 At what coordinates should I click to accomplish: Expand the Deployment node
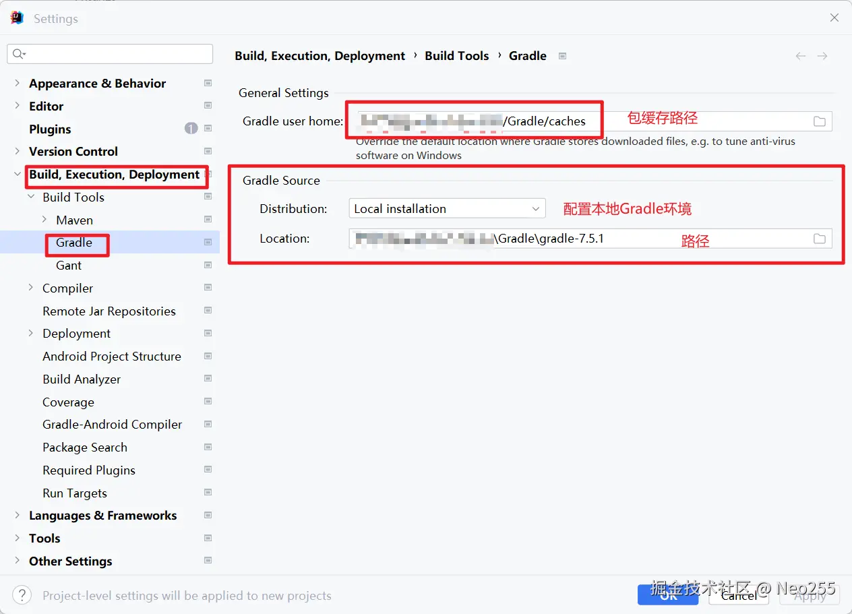tap(31, 333)
